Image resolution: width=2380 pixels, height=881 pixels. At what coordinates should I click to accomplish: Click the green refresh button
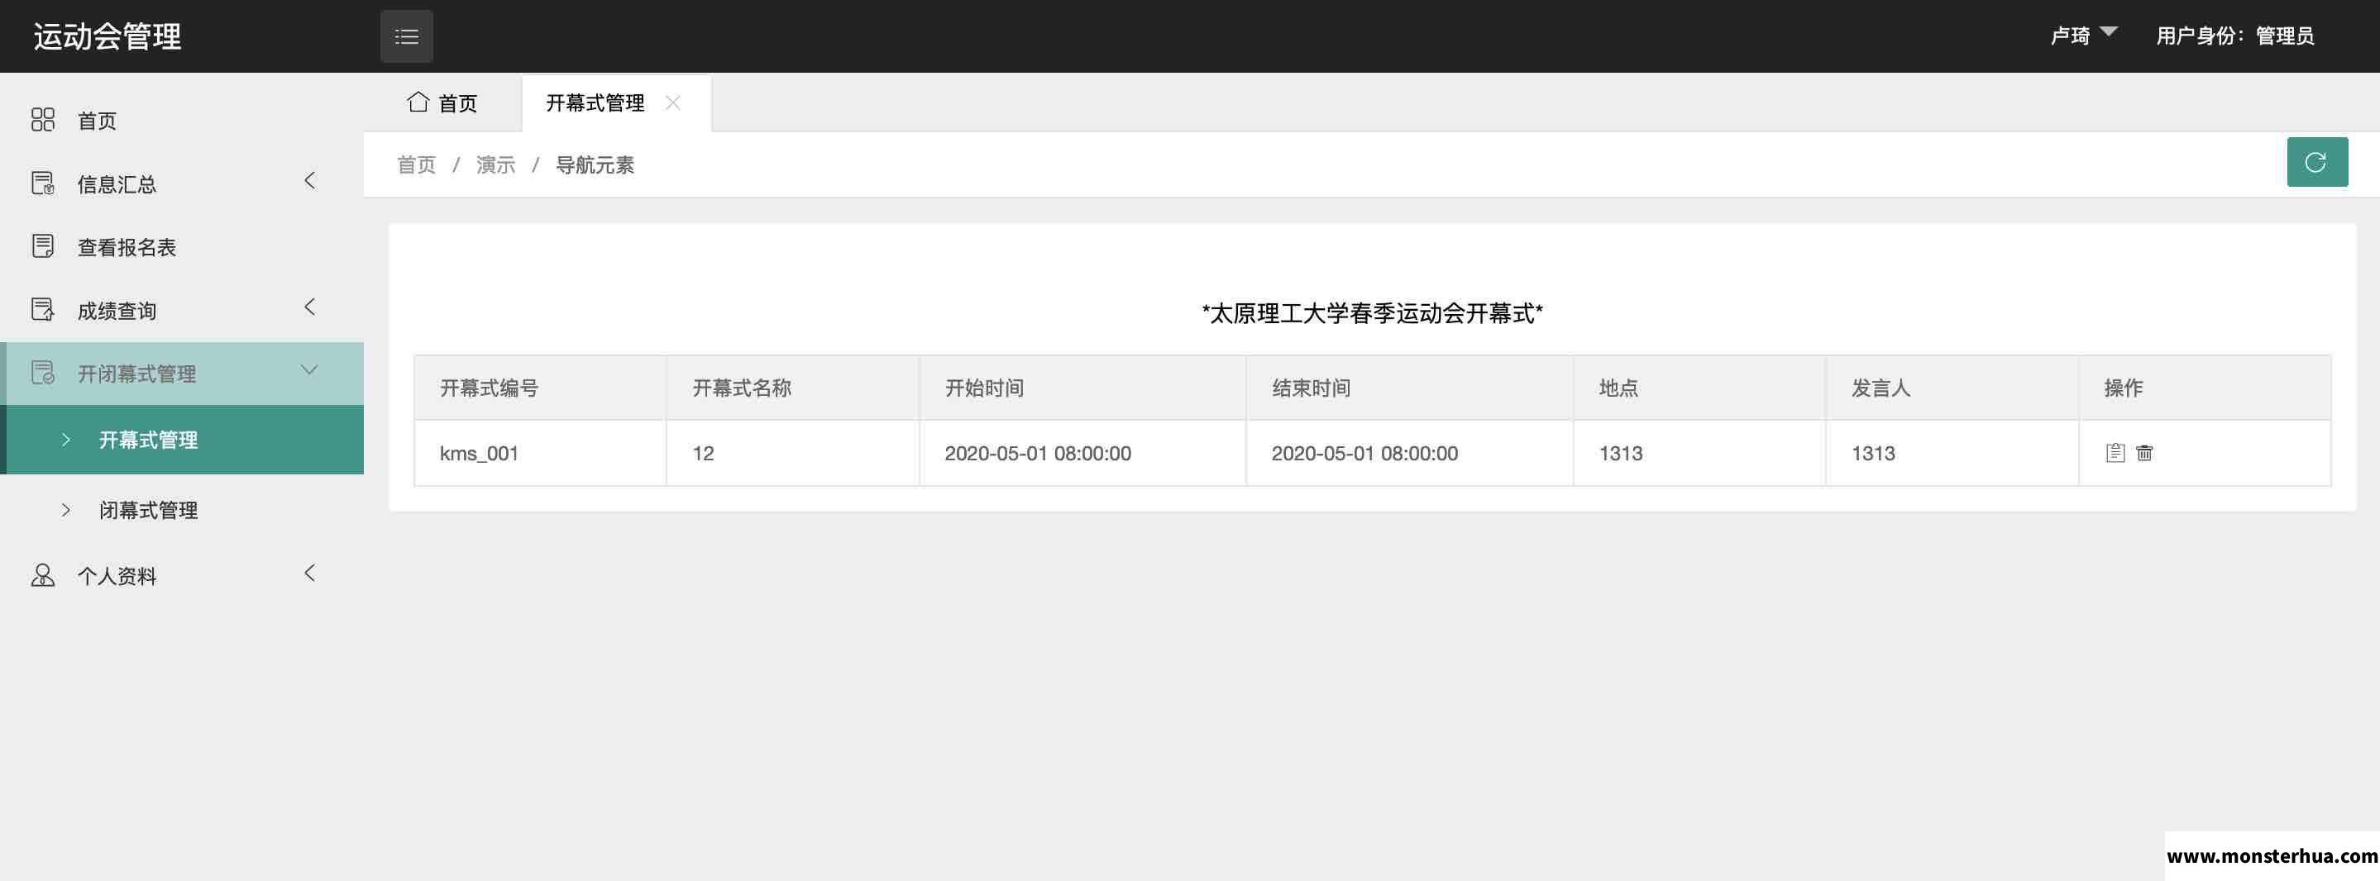[x=2317, y=163]
